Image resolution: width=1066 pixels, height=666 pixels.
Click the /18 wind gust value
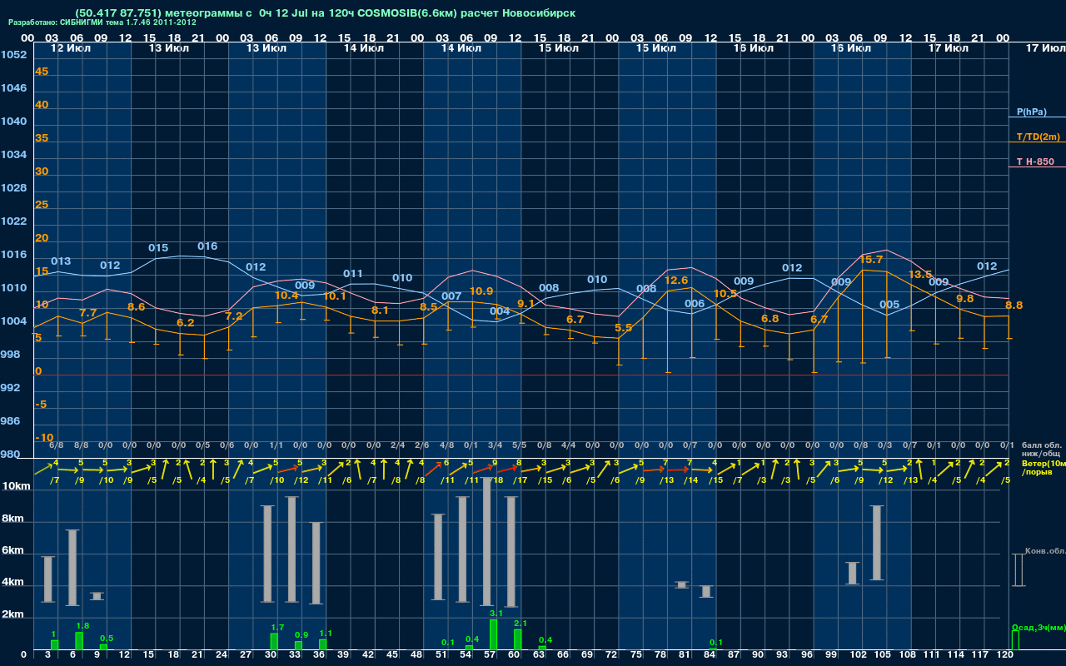[496, 480]
